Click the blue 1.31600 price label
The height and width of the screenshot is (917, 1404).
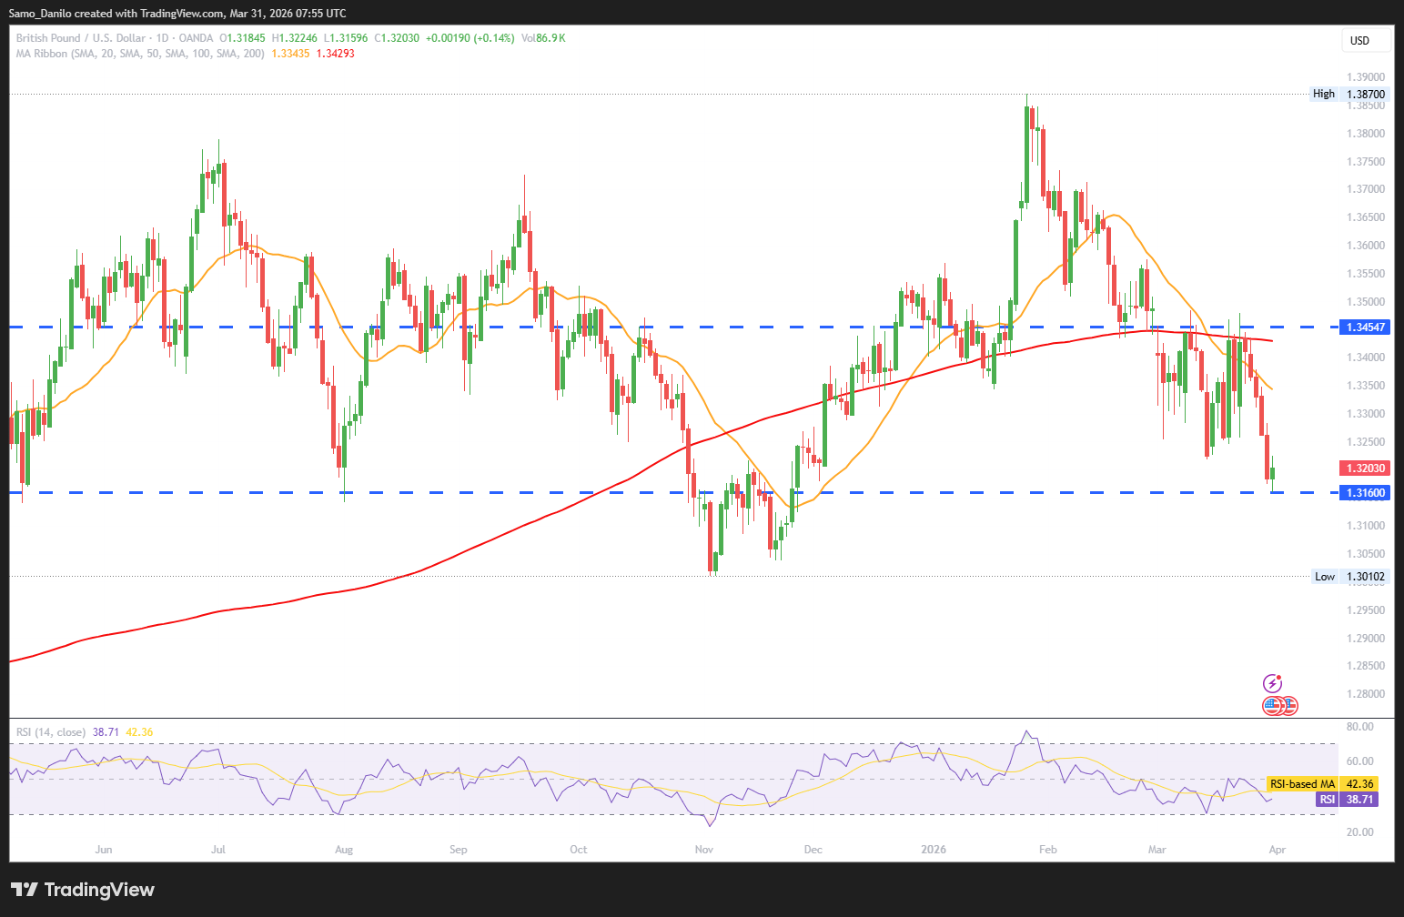(x=1365, y=492)
